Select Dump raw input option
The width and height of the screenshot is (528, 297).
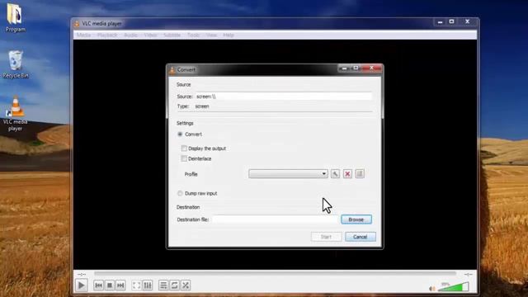[x=180, y=193]
